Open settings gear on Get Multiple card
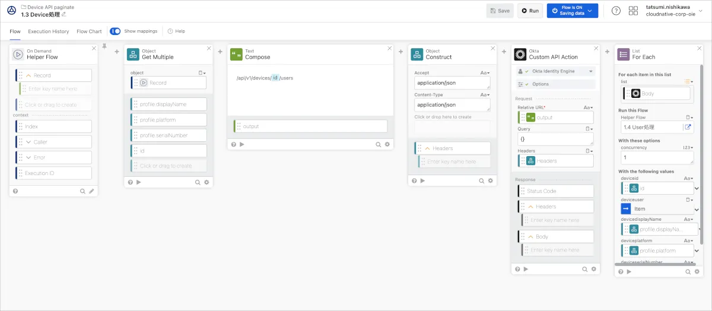This screenshot has width=712, height=311. [x=206, y=182]
